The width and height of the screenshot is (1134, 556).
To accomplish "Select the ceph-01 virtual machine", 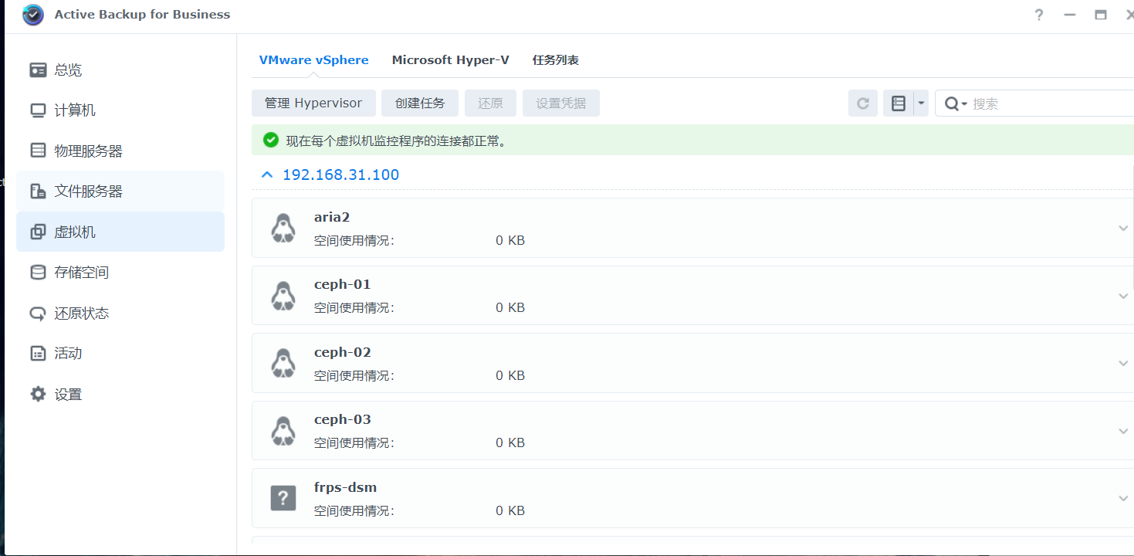I will (x=692, y=296).
